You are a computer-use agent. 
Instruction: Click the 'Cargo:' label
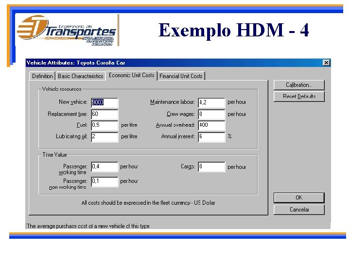188,166
